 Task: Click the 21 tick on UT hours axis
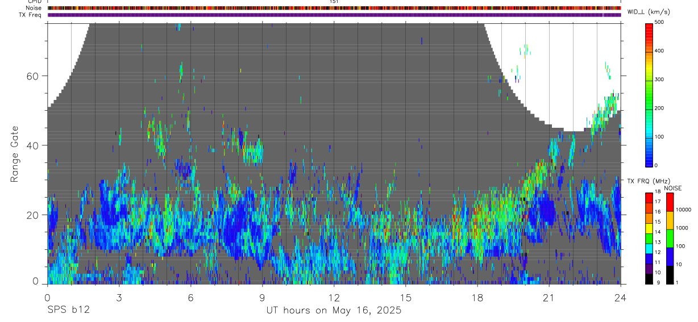(549, 297)
